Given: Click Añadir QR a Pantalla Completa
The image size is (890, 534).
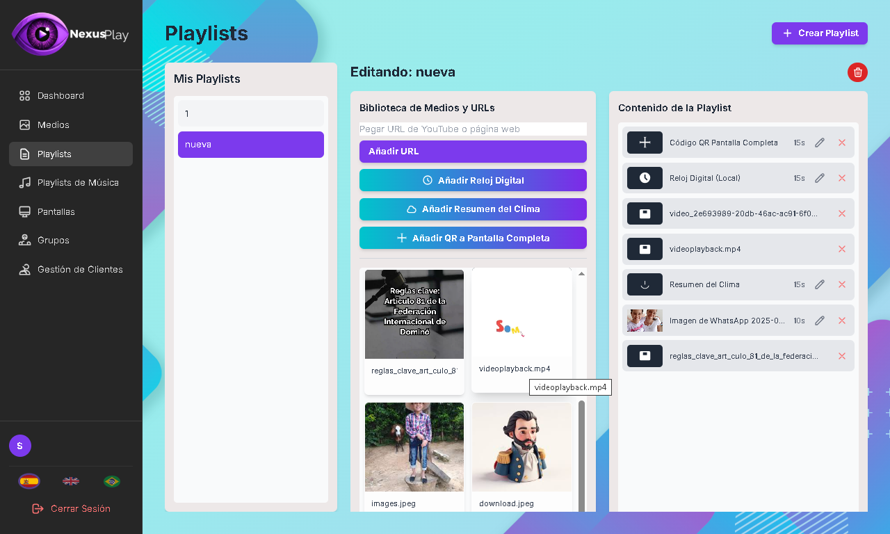Looking at the screenshot, I should pos(473,238).
